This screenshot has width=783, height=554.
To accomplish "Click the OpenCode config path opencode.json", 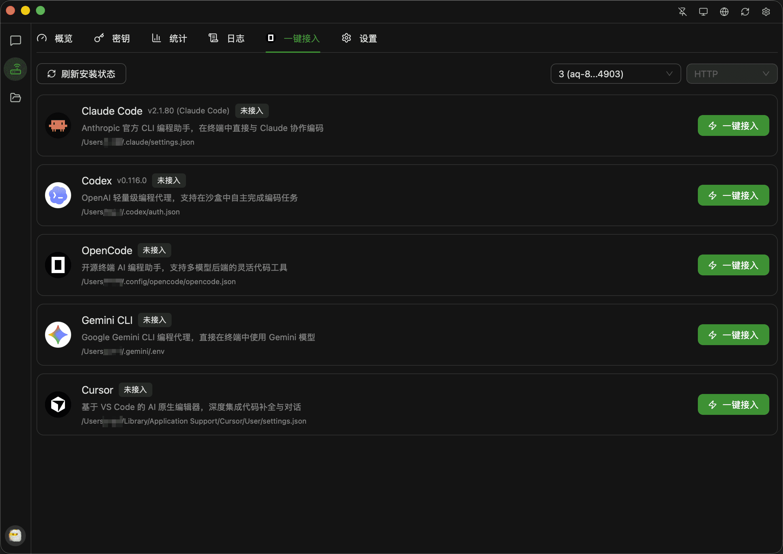I will pyautogui.click(x=159, y=282).
